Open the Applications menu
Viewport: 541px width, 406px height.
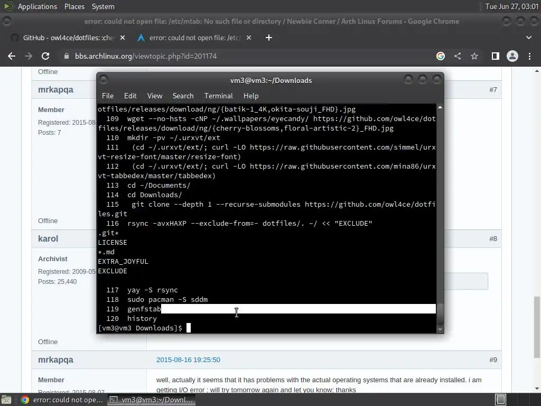(x=38, y=6)
